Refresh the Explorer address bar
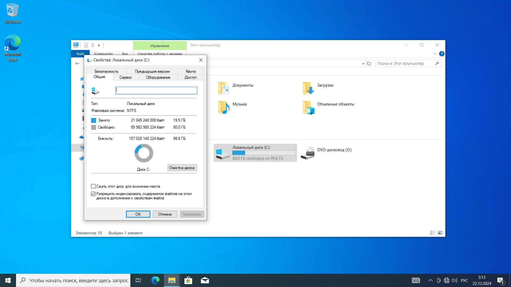 tap(369, 64)
